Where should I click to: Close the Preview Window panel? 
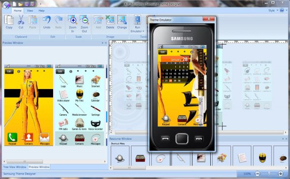click(106, 43)
